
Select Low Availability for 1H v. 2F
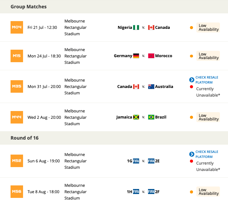(x=208, y=192)
